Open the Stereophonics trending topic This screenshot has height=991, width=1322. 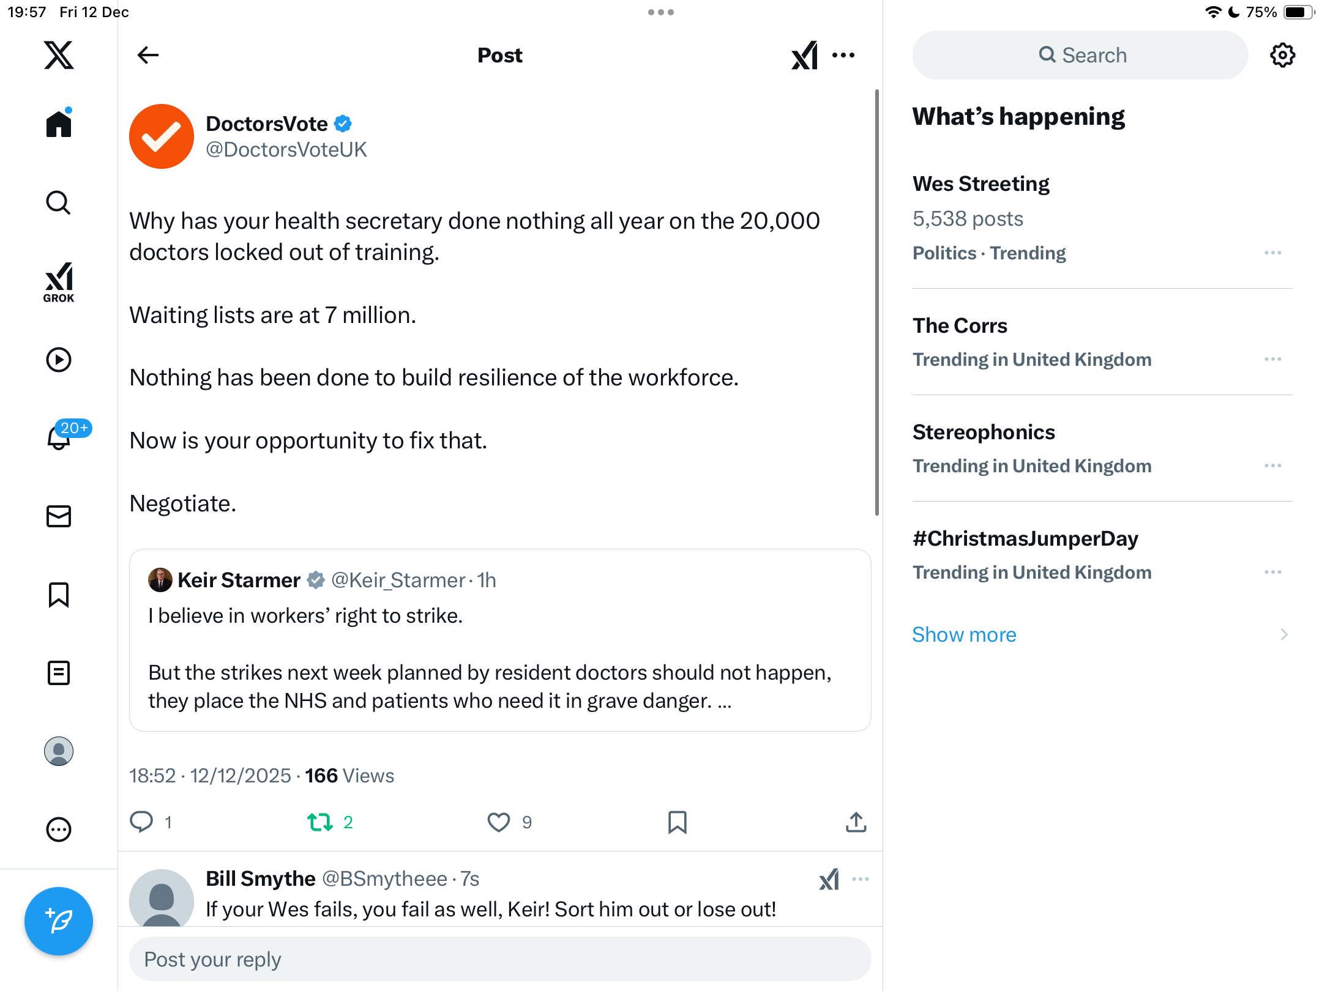tap(984, 432)
